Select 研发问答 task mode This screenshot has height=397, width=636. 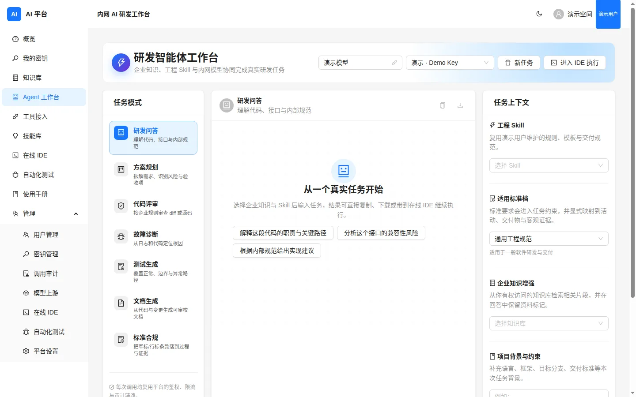(x=153, y=138)
